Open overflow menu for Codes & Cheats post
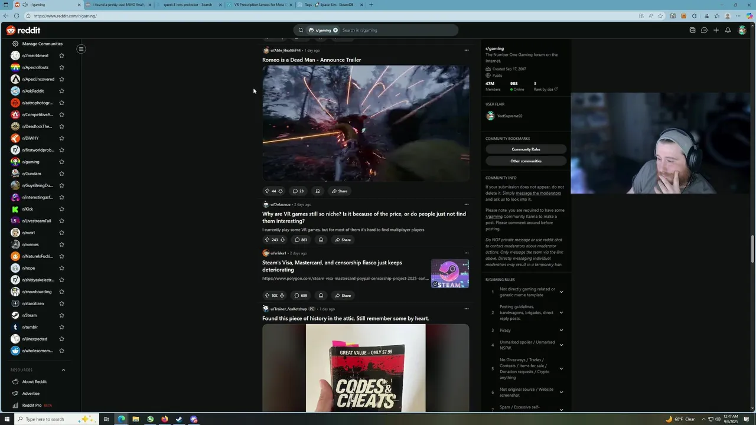The width and height of the screenshot is (756, 425). point(466,309)
